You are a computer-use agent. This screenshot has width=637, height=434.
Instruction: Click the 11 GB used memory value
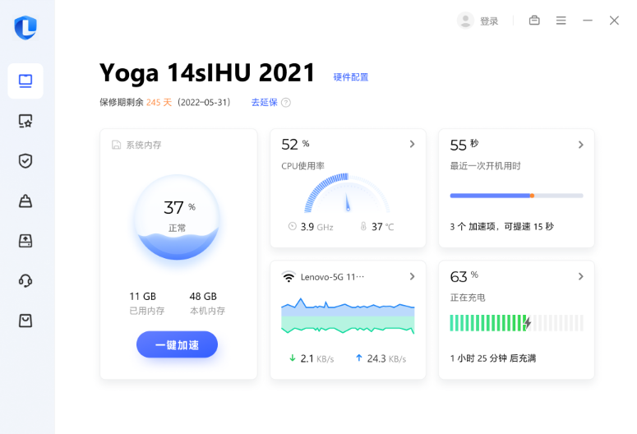tap(142, 296)
